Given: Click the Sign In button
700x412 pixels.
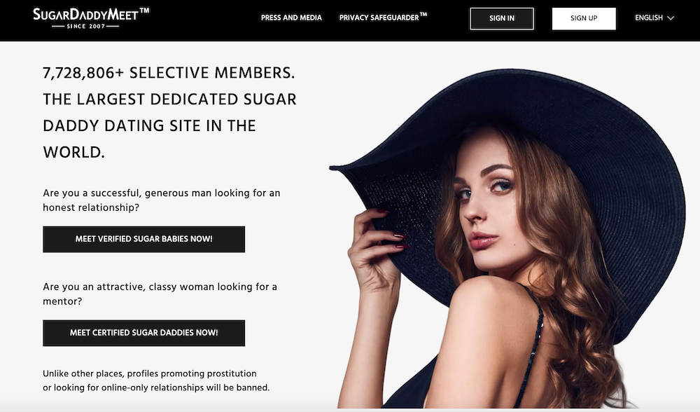Looking at the screenshot, I should tap(502, 18).
